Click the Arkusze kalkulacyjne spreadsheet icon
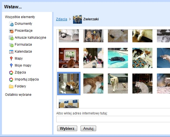The height and width of the screenshot is (137, 170). coord(11,38)
